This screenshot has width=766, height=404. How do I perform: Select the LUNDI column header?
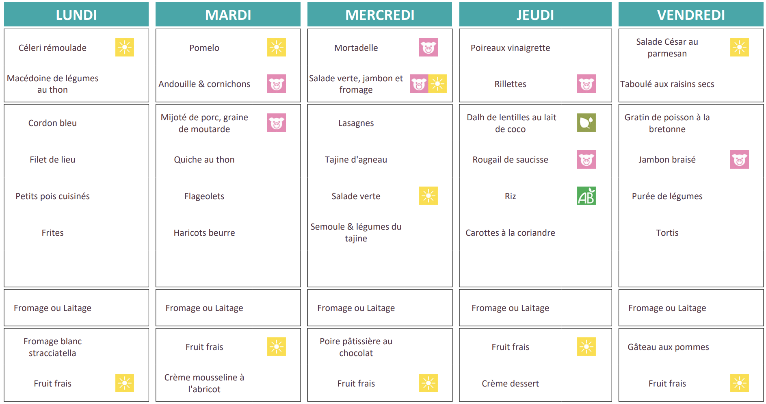pyautogui.click(x=76, y=15)
